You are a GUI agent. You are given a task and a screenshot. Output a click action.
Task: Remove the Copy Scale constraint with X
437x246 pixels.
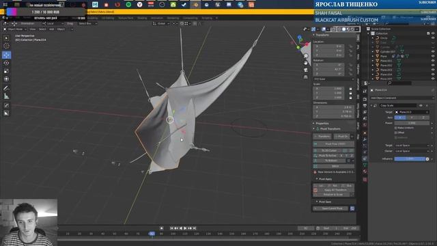coord(427,106)
